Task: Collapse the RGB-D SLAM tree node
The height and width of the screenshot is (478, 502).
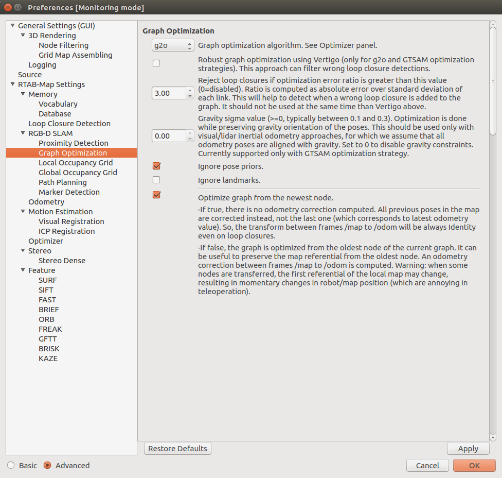Action: click(23, 133)
